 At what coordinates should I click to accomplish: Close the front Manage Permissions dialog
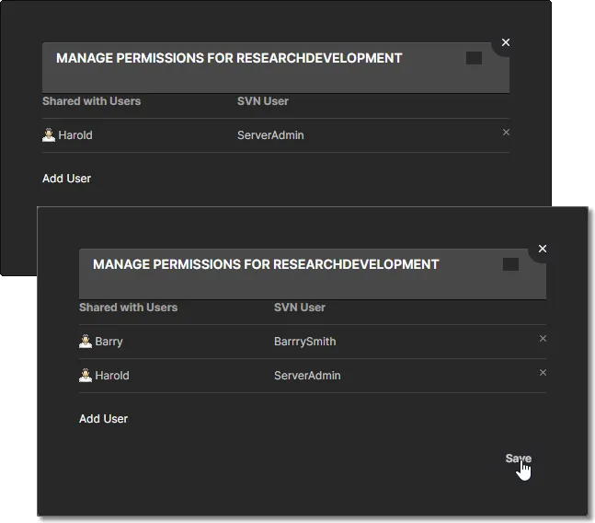543,249
